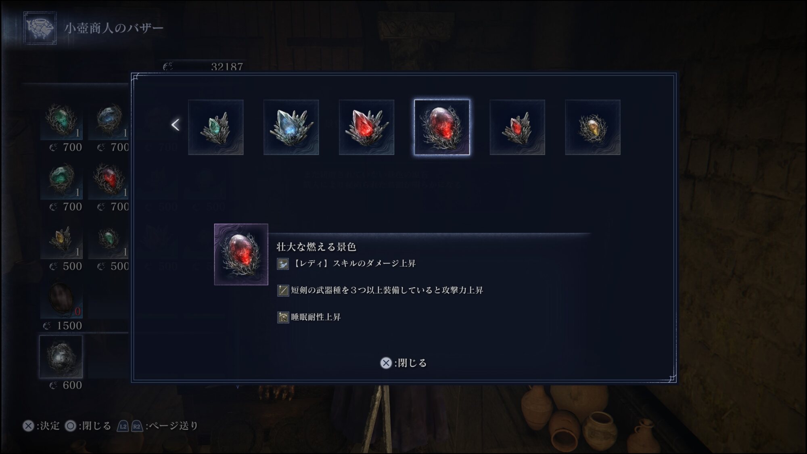
Task: Select the green crystal relic in carousel
Action: [216, 127]
